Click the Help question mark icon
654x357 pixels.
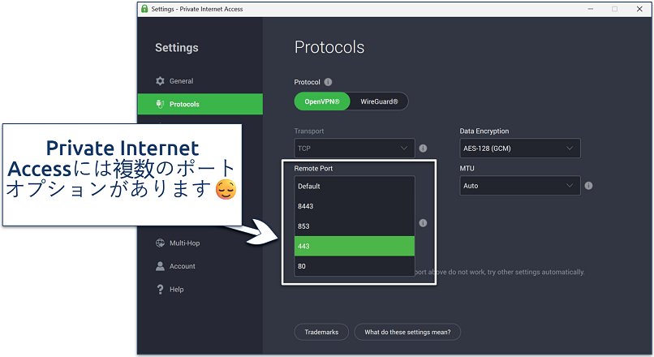click(x=160, y=290)
